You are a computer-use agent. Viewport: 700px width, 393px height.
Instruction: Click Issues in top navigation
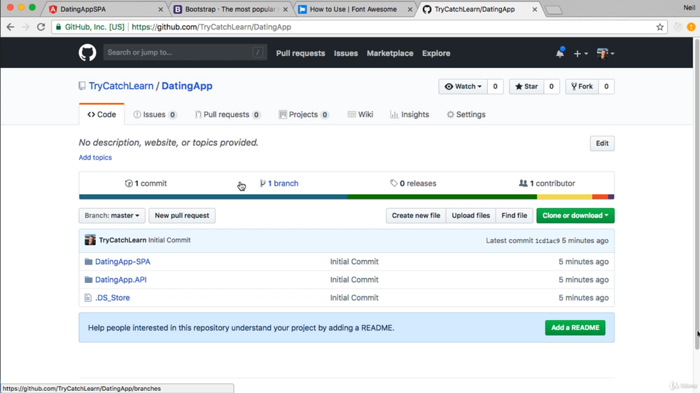(346, 53)
